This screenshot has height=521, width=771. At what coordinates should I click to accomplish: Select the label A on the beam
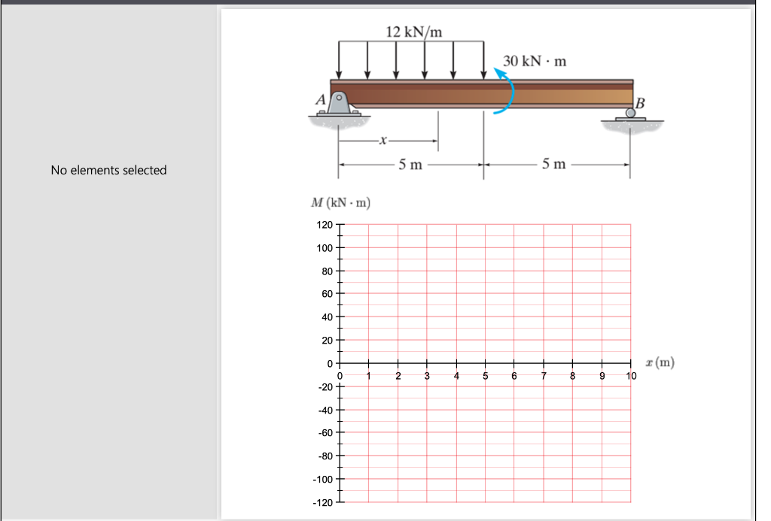click(x=319, y=98)
